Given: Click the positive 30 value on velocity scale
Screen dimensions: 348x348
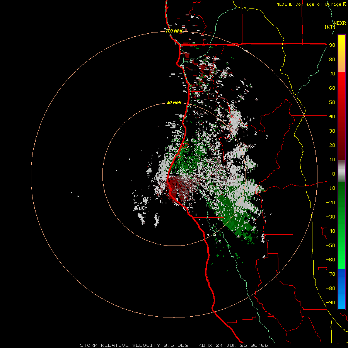Looking at the screenshot, I should click(x=332, y=131).
